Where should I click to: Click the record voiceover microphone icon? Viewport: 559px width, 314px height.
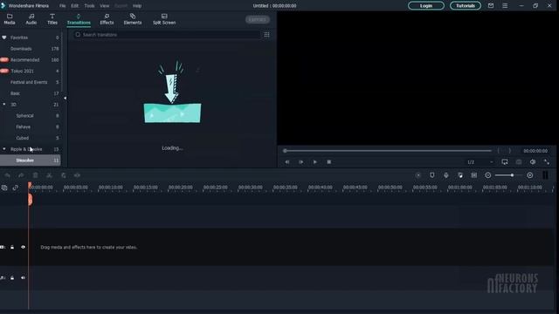click(x=446, y=175)
